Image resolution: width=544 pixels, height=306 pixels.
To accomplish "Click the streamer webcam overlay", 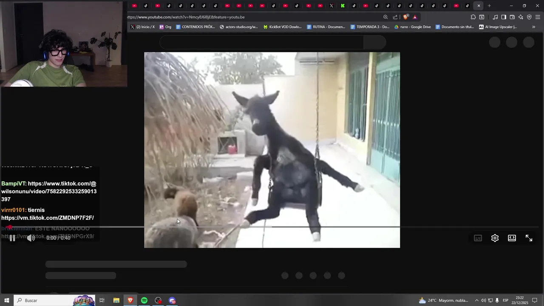I will (64, 43).
